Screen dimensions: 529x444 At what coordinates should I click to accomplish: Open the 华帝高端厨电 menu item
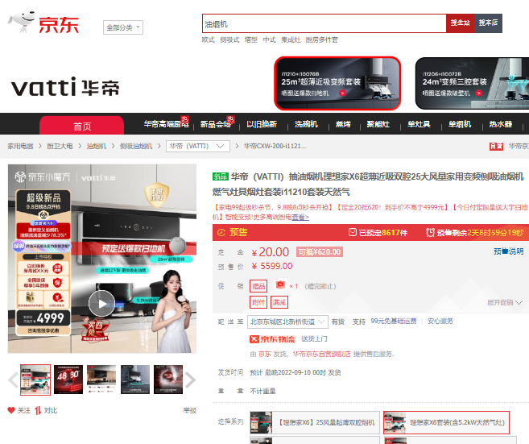[167, 124]
